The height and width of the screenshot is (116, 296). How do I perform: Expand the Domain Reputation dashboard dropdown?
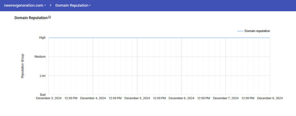tap(73, 5)
